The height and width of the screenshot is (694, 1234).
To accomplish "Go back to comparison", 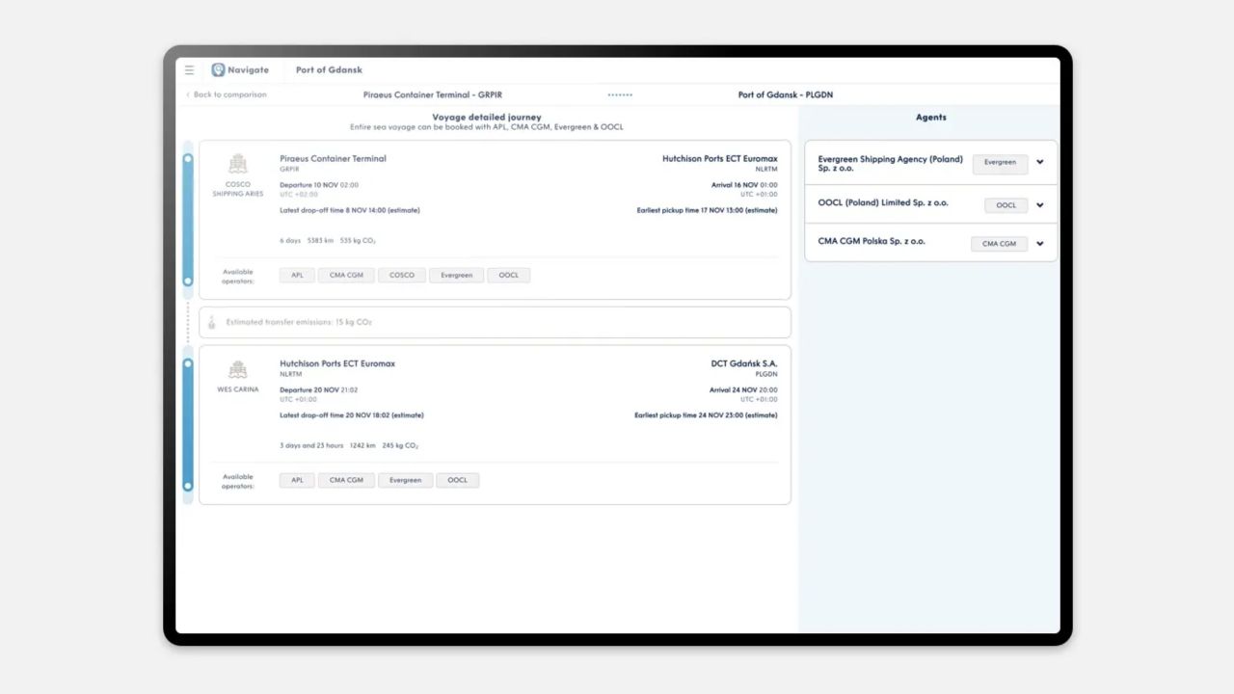I will pos(227,94).
